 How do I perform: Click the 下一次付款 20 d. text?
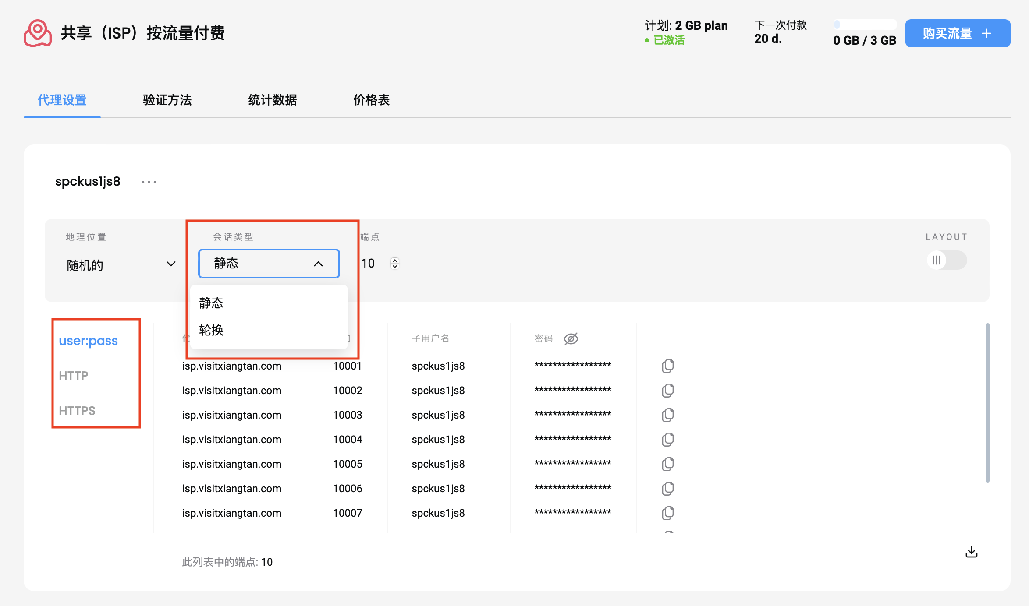click(780, 32)
